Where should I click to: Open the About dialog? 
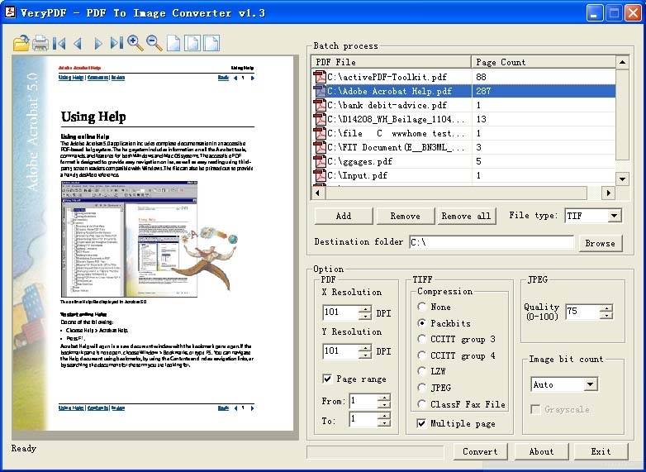coord(541,451)
